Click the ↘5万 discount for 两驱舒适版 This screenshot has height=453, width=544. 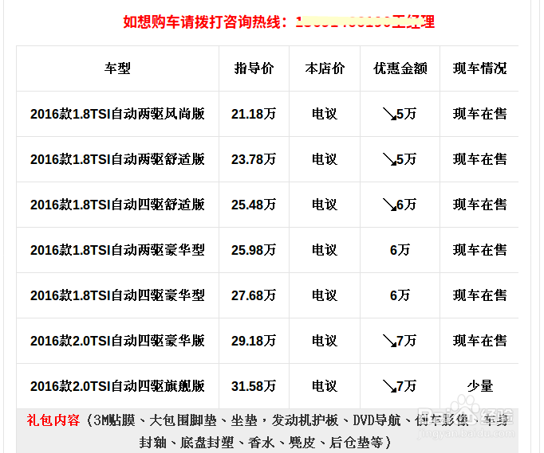pyautogui.click(x=400, y=159)
